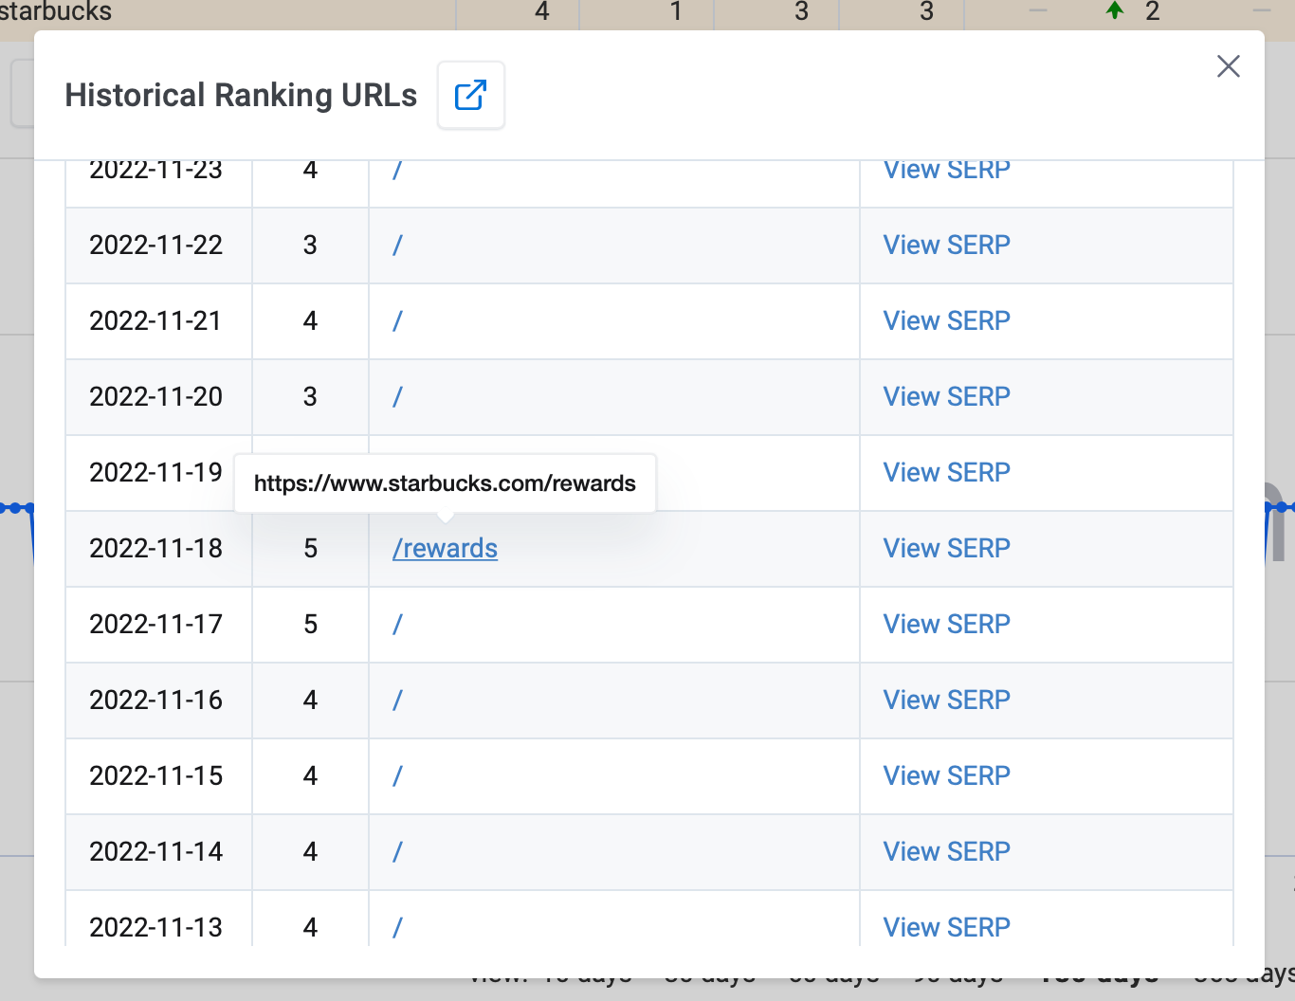This screenshot has width=1295, height=1001.
Task: Open Historical Ranking URLs in new window icon
Action: coord(471,95)
